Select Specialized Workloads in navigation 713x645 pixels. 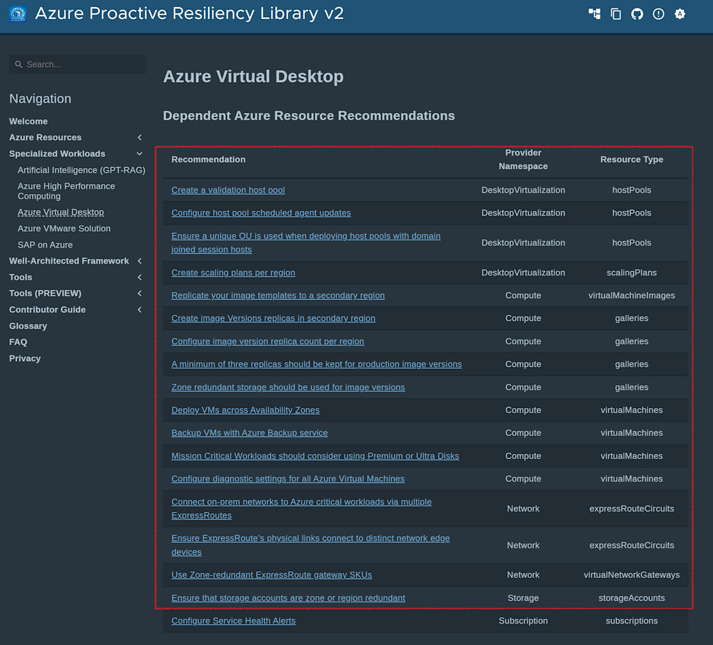[x=57, y=153]
